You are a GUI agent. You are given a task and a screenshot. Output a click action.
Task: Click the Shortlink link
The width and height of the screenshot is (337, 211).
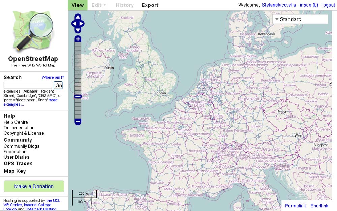tap(319, 206)
